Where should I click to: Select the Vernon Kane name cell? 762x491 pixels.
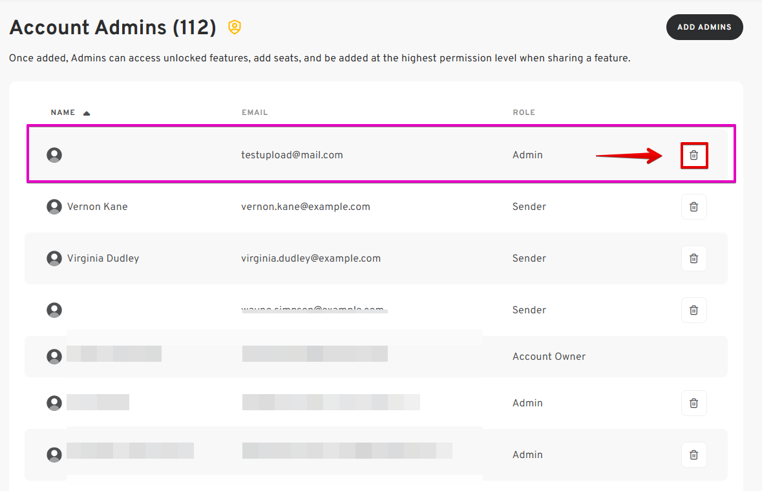pos(97,207)
